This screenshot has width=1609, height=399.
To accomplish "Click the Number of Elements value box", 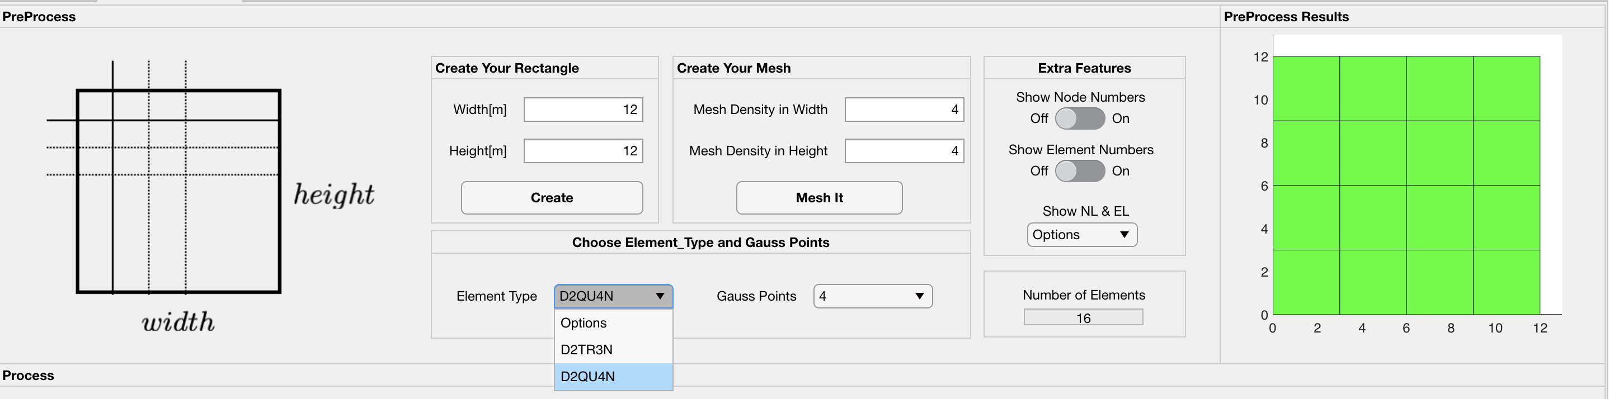I will coord(1083,318).
